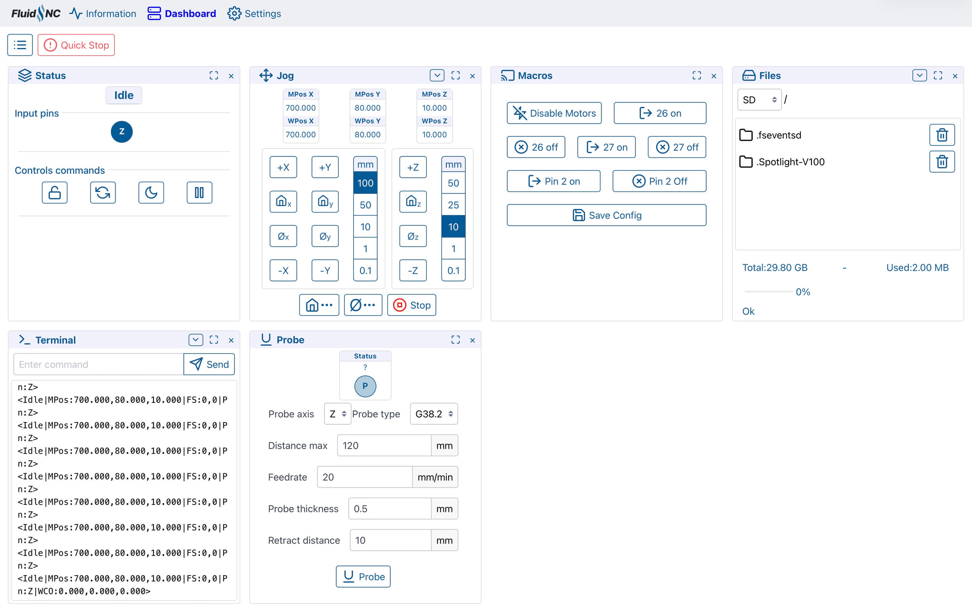972x606 pixels.
Task: Click the unlock controls command icon
Action: pos(55,192)
